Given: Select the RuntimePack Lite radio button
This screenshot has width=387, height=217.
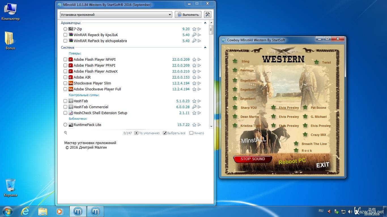Looking at the screenshot, I should [x=65, y=125].
